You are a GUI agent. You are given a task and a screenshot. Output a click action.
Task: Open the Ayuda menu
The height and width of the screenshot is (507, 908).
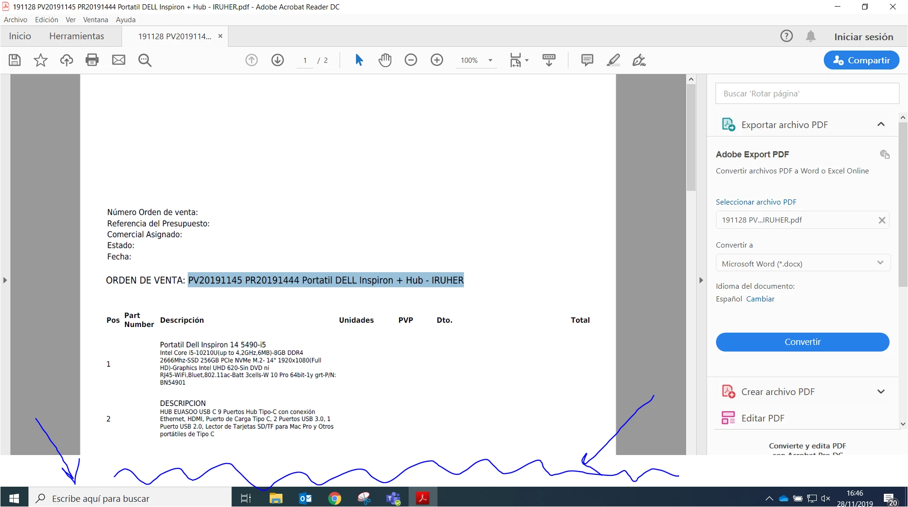click(126, 20)
